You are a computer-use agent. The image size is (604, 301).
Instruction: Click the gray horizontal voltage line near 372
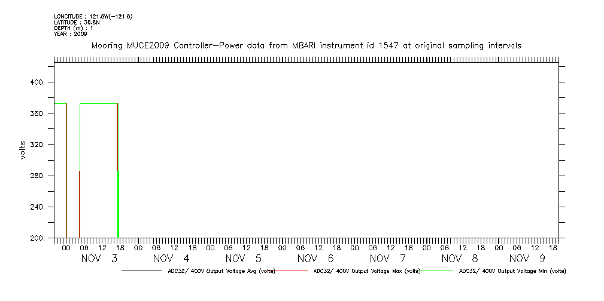coord(99,103)
